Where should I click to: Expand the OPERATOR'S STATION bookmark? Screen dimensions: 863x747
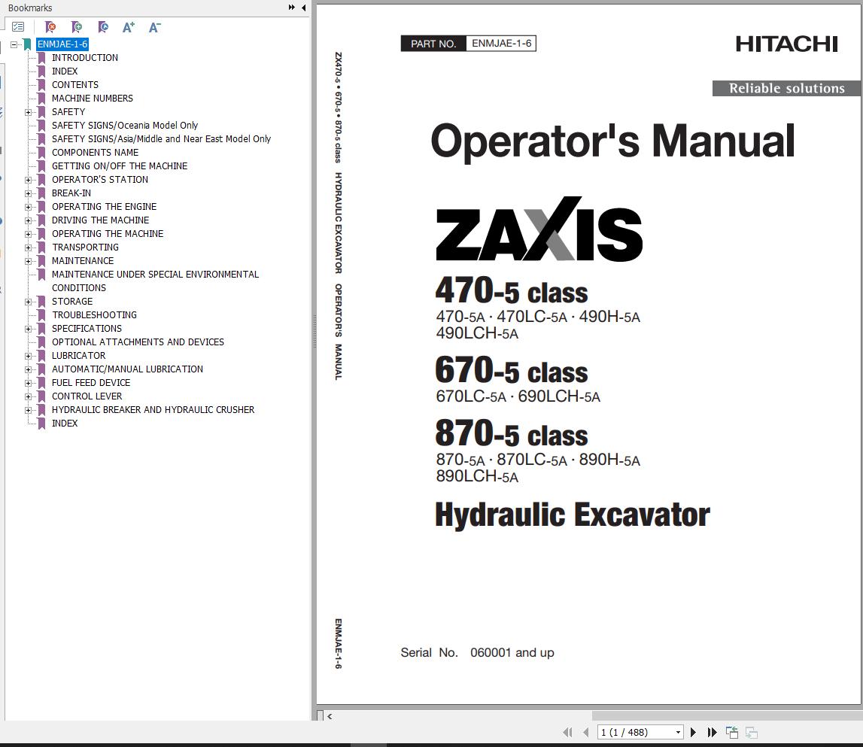tap(28, 180)
